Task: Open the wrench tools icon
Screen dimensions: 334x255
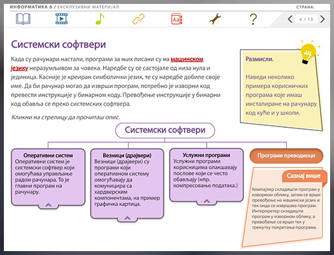Action: pos(215,19)
